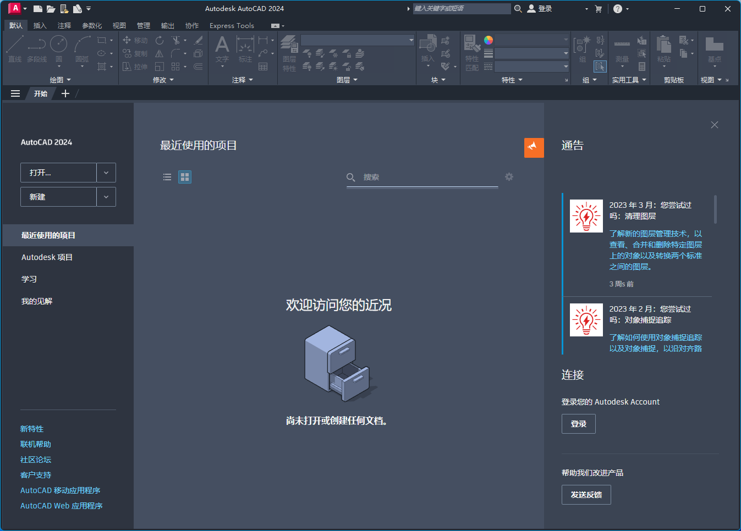Expand the 注释 panel dropdown

(x=243, y=80)
